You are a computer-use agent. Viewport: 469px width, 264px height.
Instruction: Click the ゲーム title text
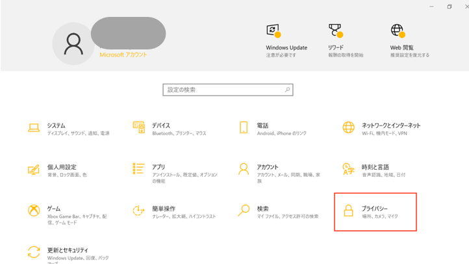(54, 209)
